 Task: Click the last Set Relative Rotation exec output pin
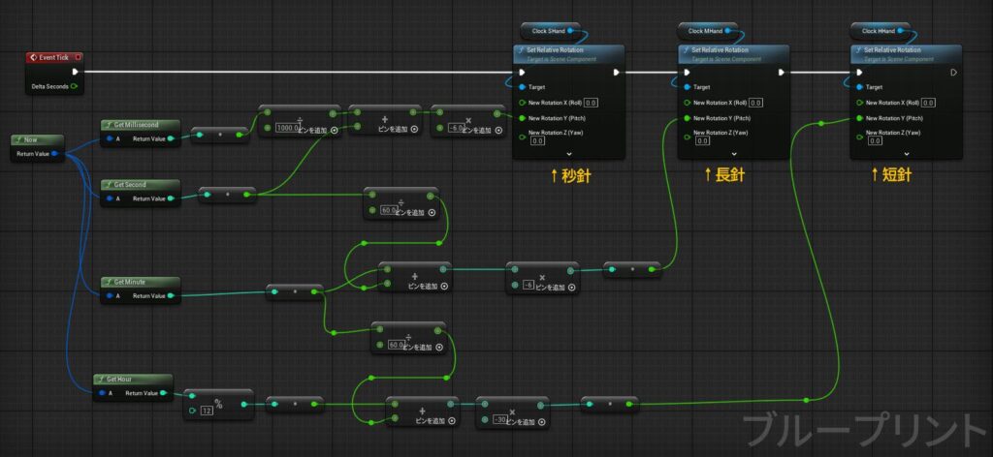click(953, 72)
